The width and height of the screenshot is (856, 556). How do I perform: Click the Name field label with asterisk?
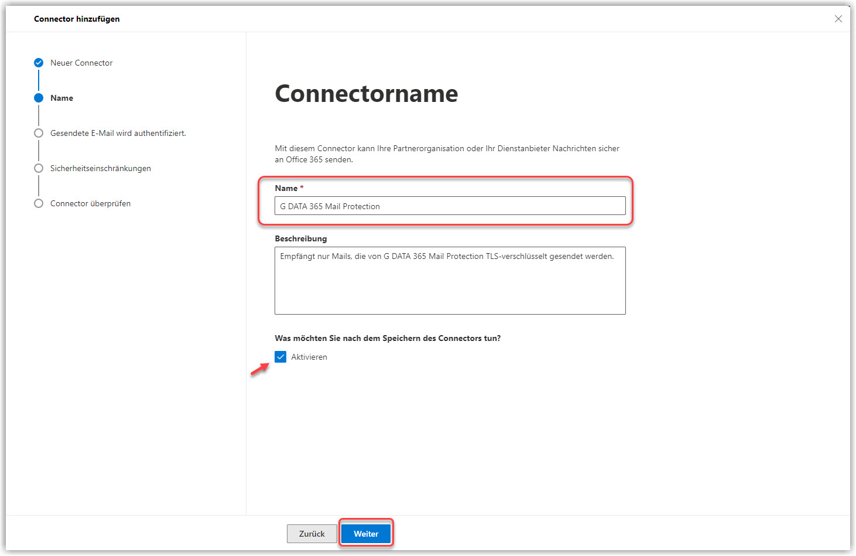pos(289,188)
